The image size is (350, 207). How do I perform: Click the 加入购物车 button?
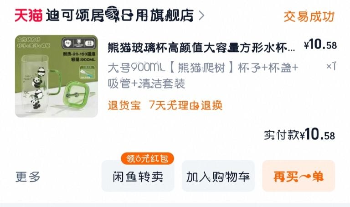[218, 176]
